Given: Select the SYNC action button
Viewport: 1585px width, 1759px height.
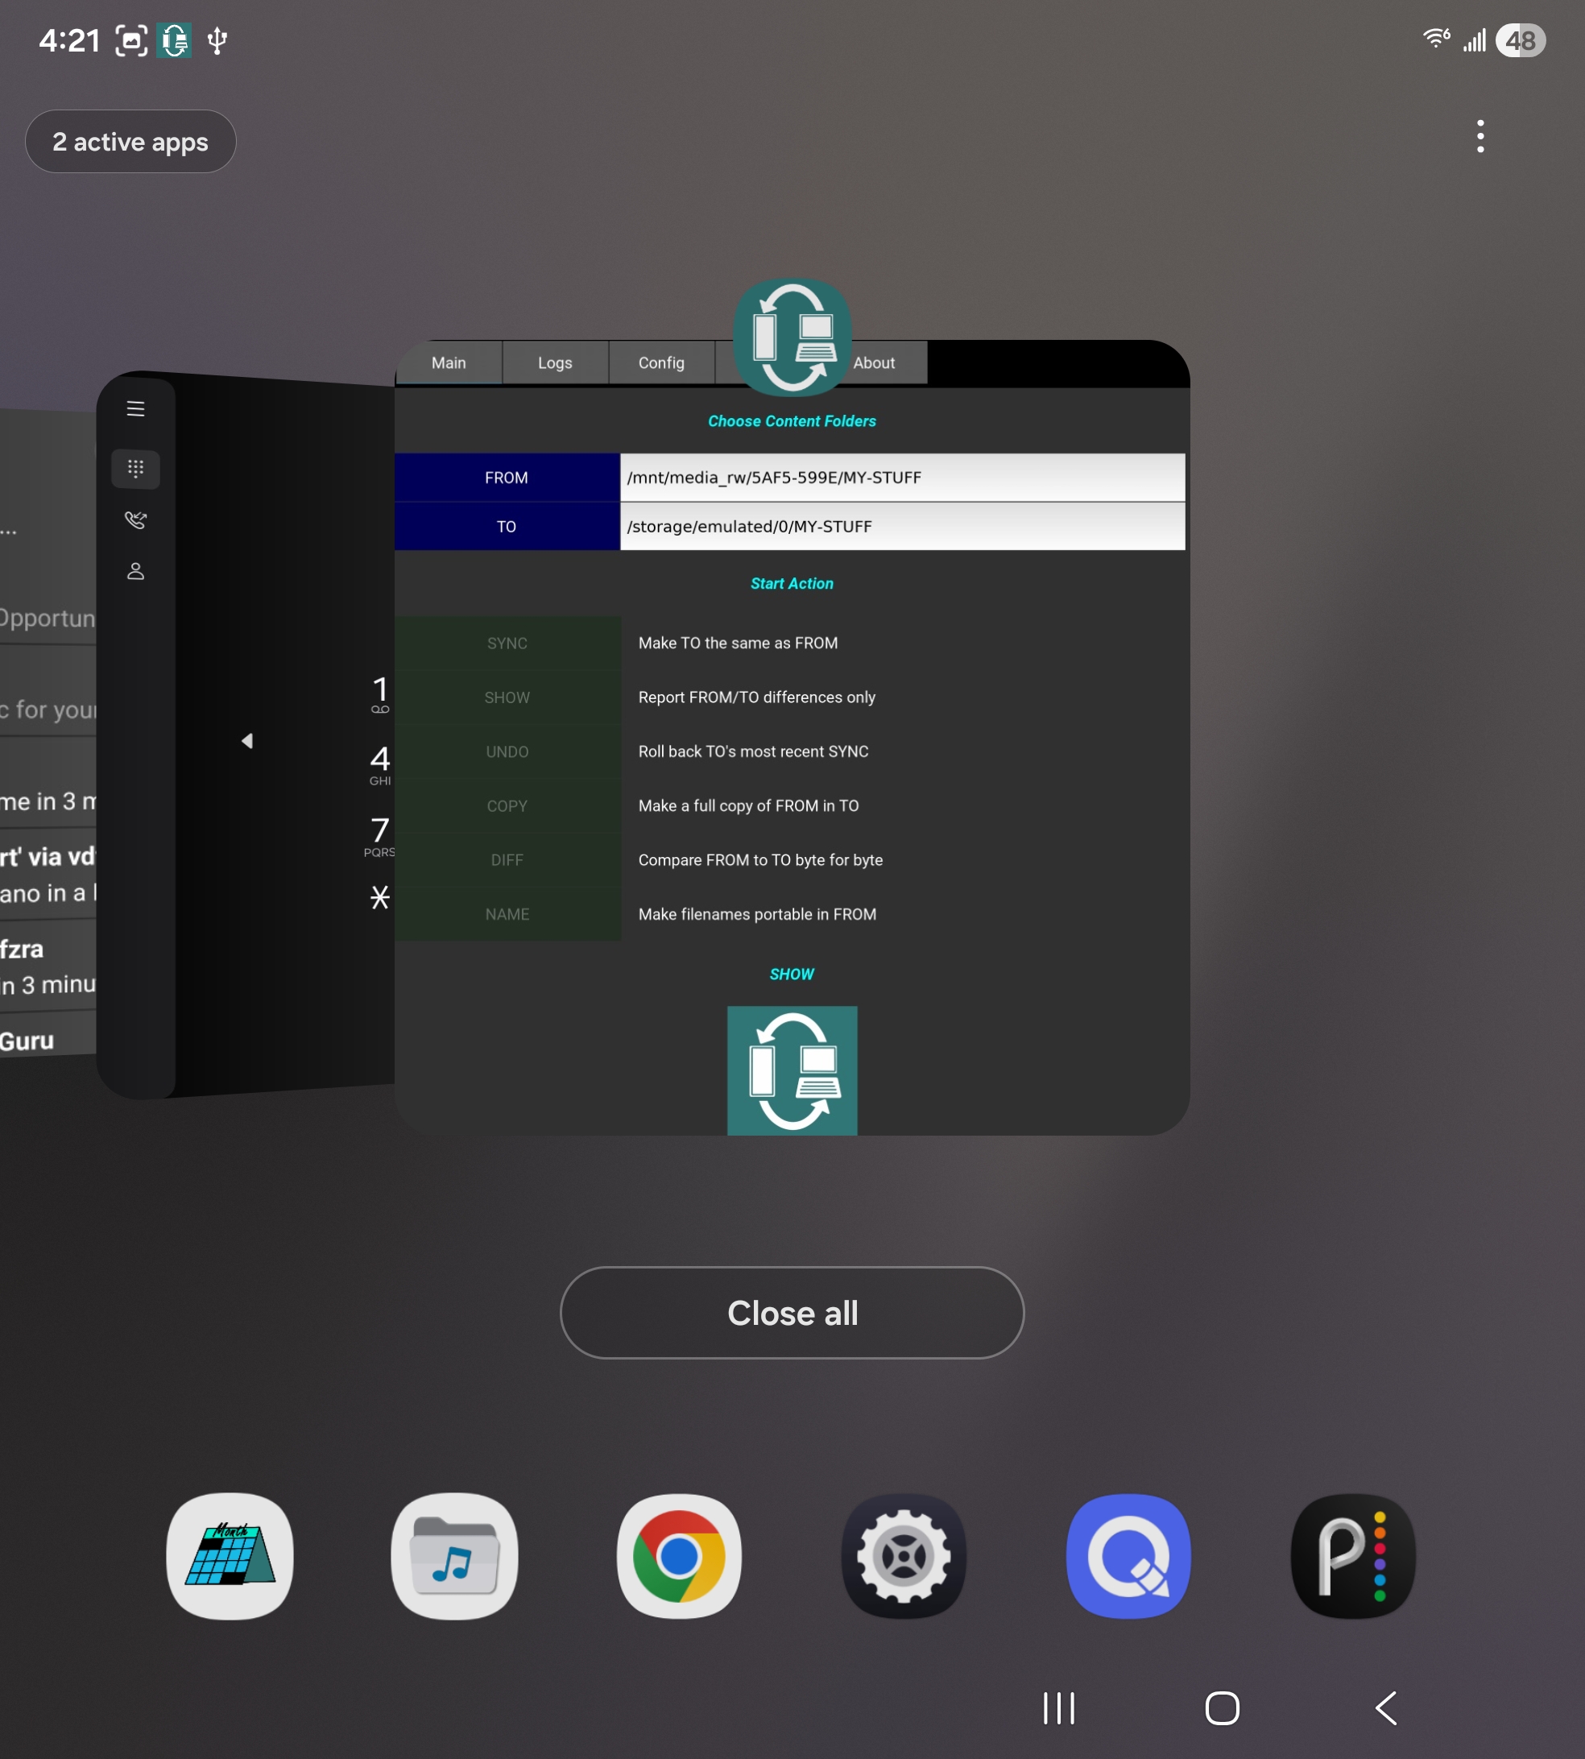Looking at the screenshot, I should [x=507, y=644].
